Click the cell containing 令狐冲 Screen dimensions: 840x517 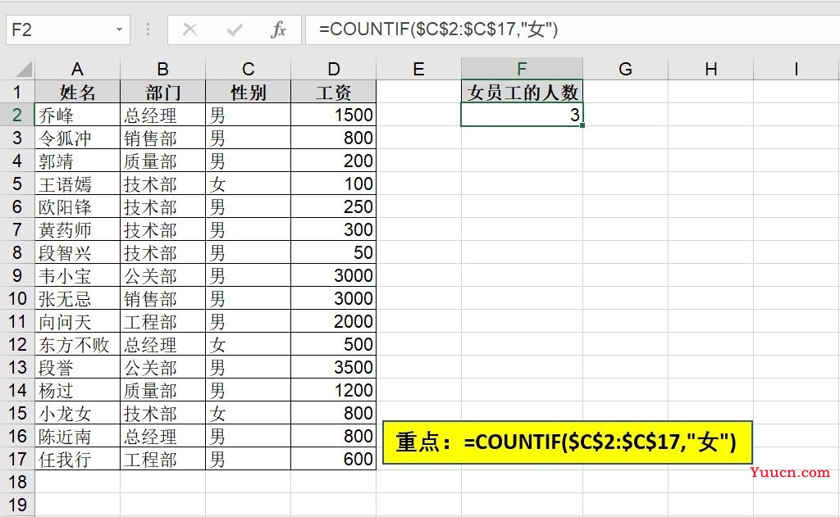click(x=77, y=138)
